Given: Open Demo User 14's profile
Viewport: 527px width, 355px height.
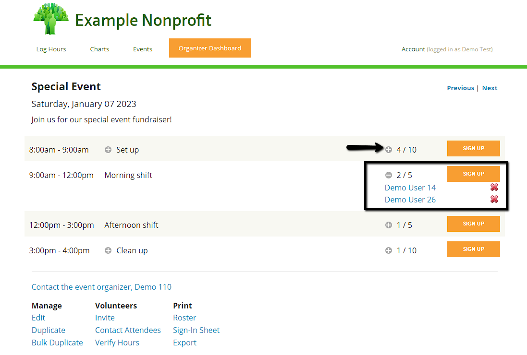Looking at the screenshot, I should [410, 188].
